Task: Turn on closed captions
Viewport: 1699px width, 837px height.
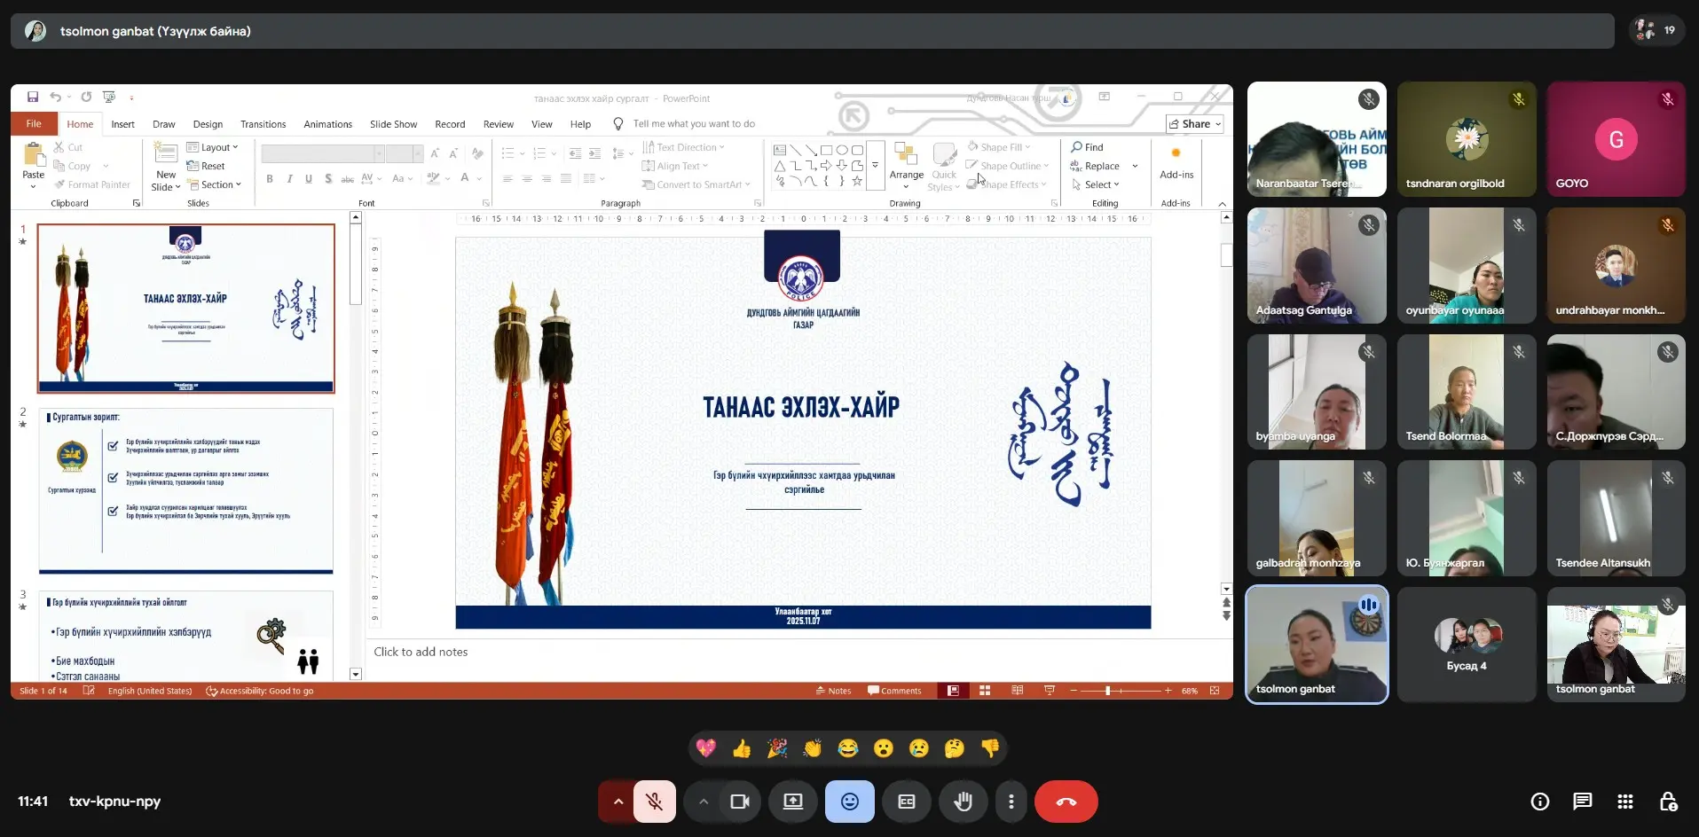Action: (x=906, y=802)
